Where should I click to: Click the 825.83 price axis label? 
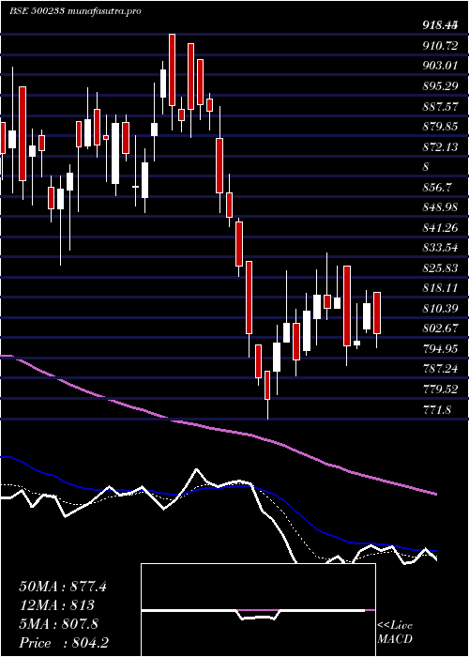pyautogui.click(x=441, y=268)
